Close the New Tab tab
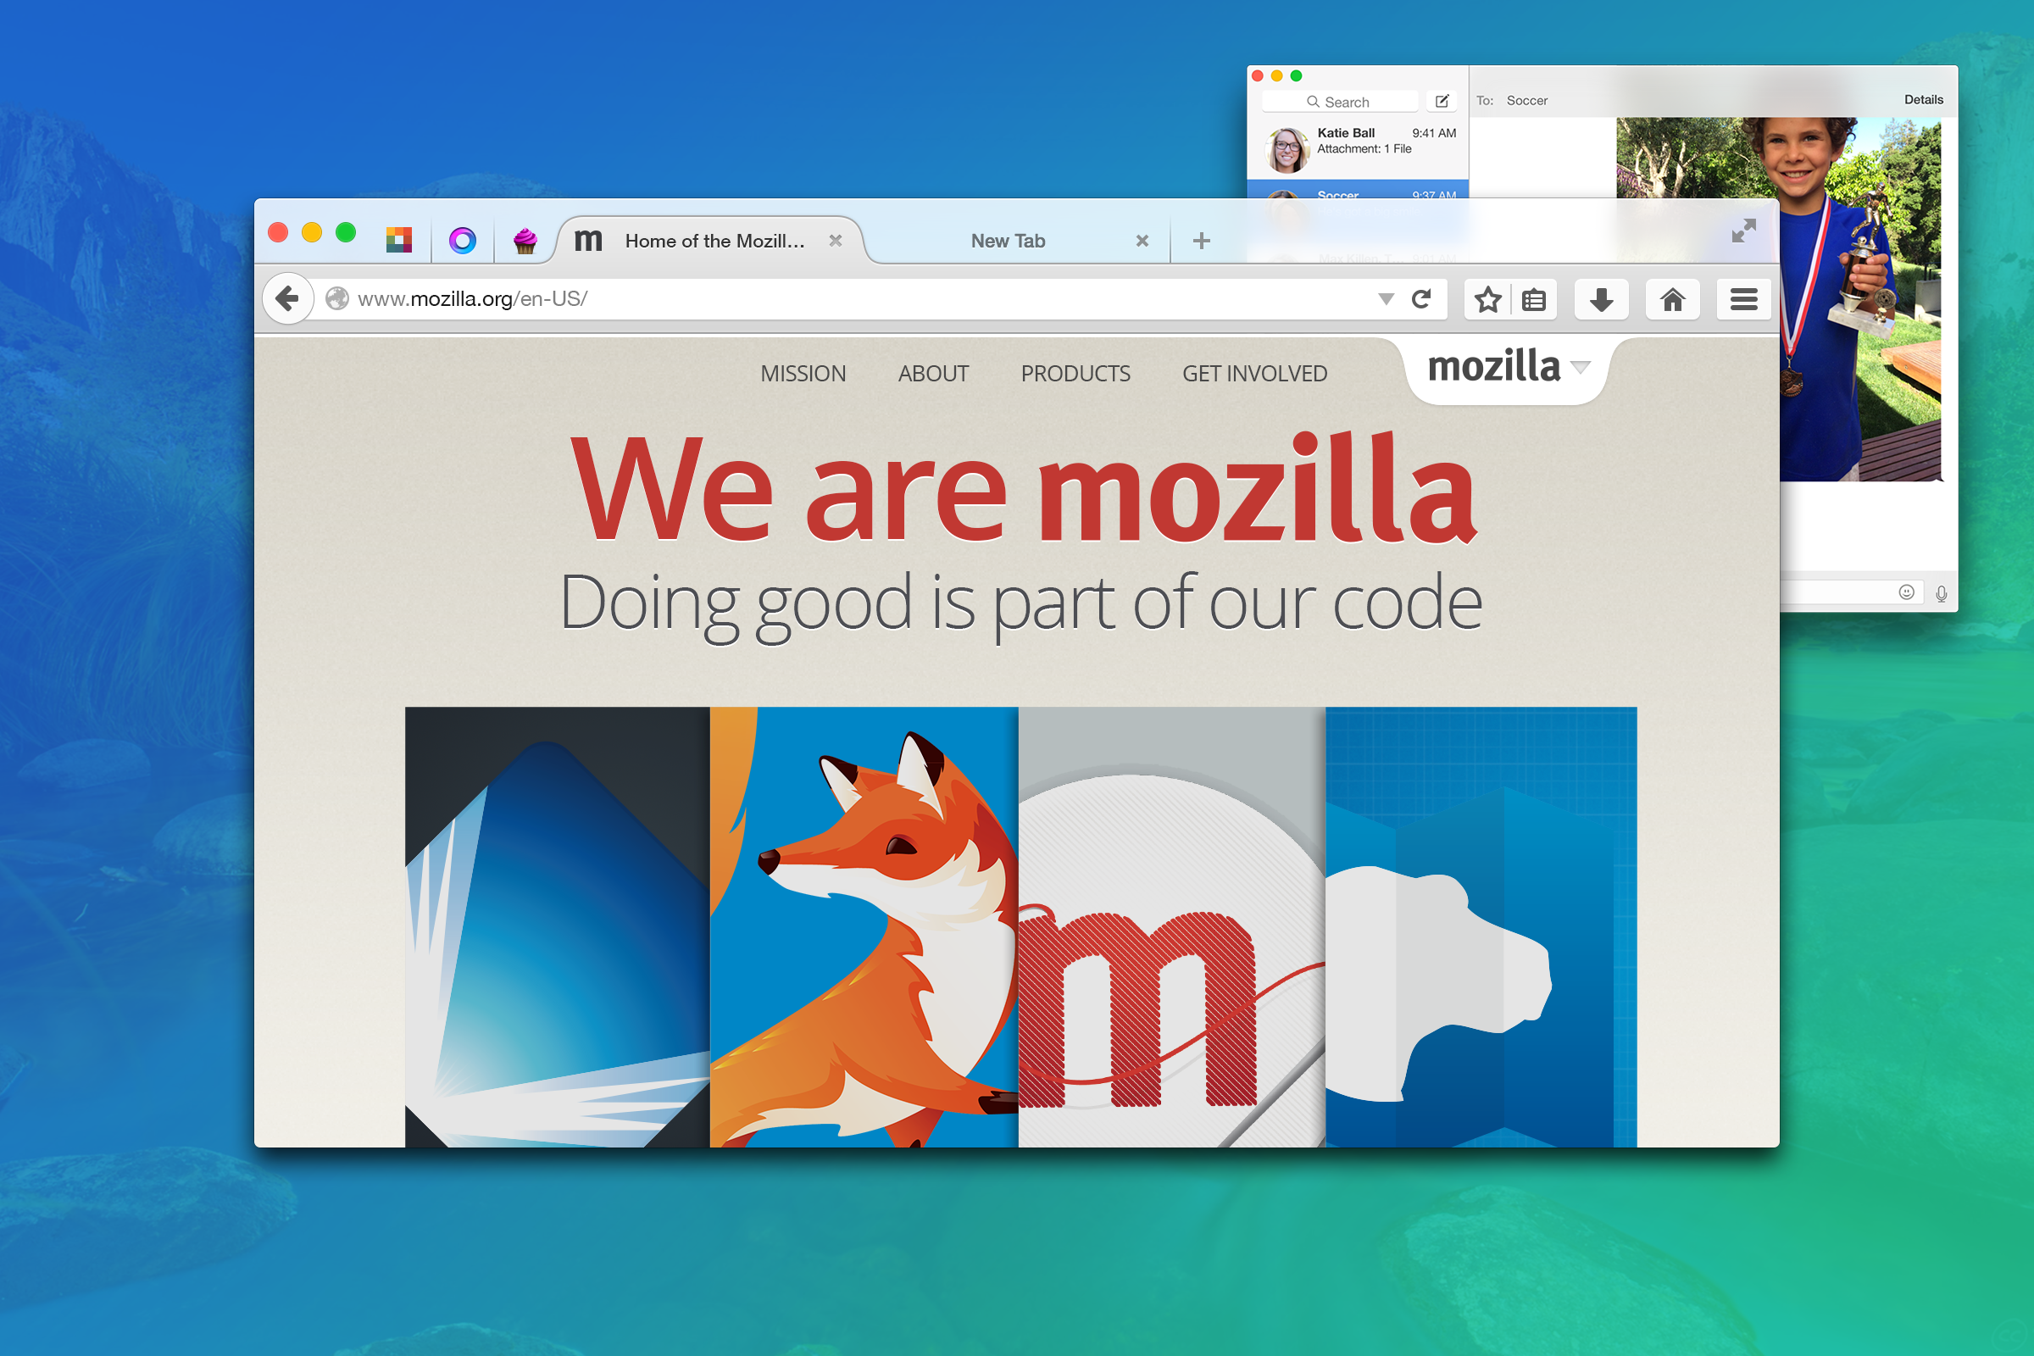Screen dimensions: 2034x1356 (x=1142, y=241)
